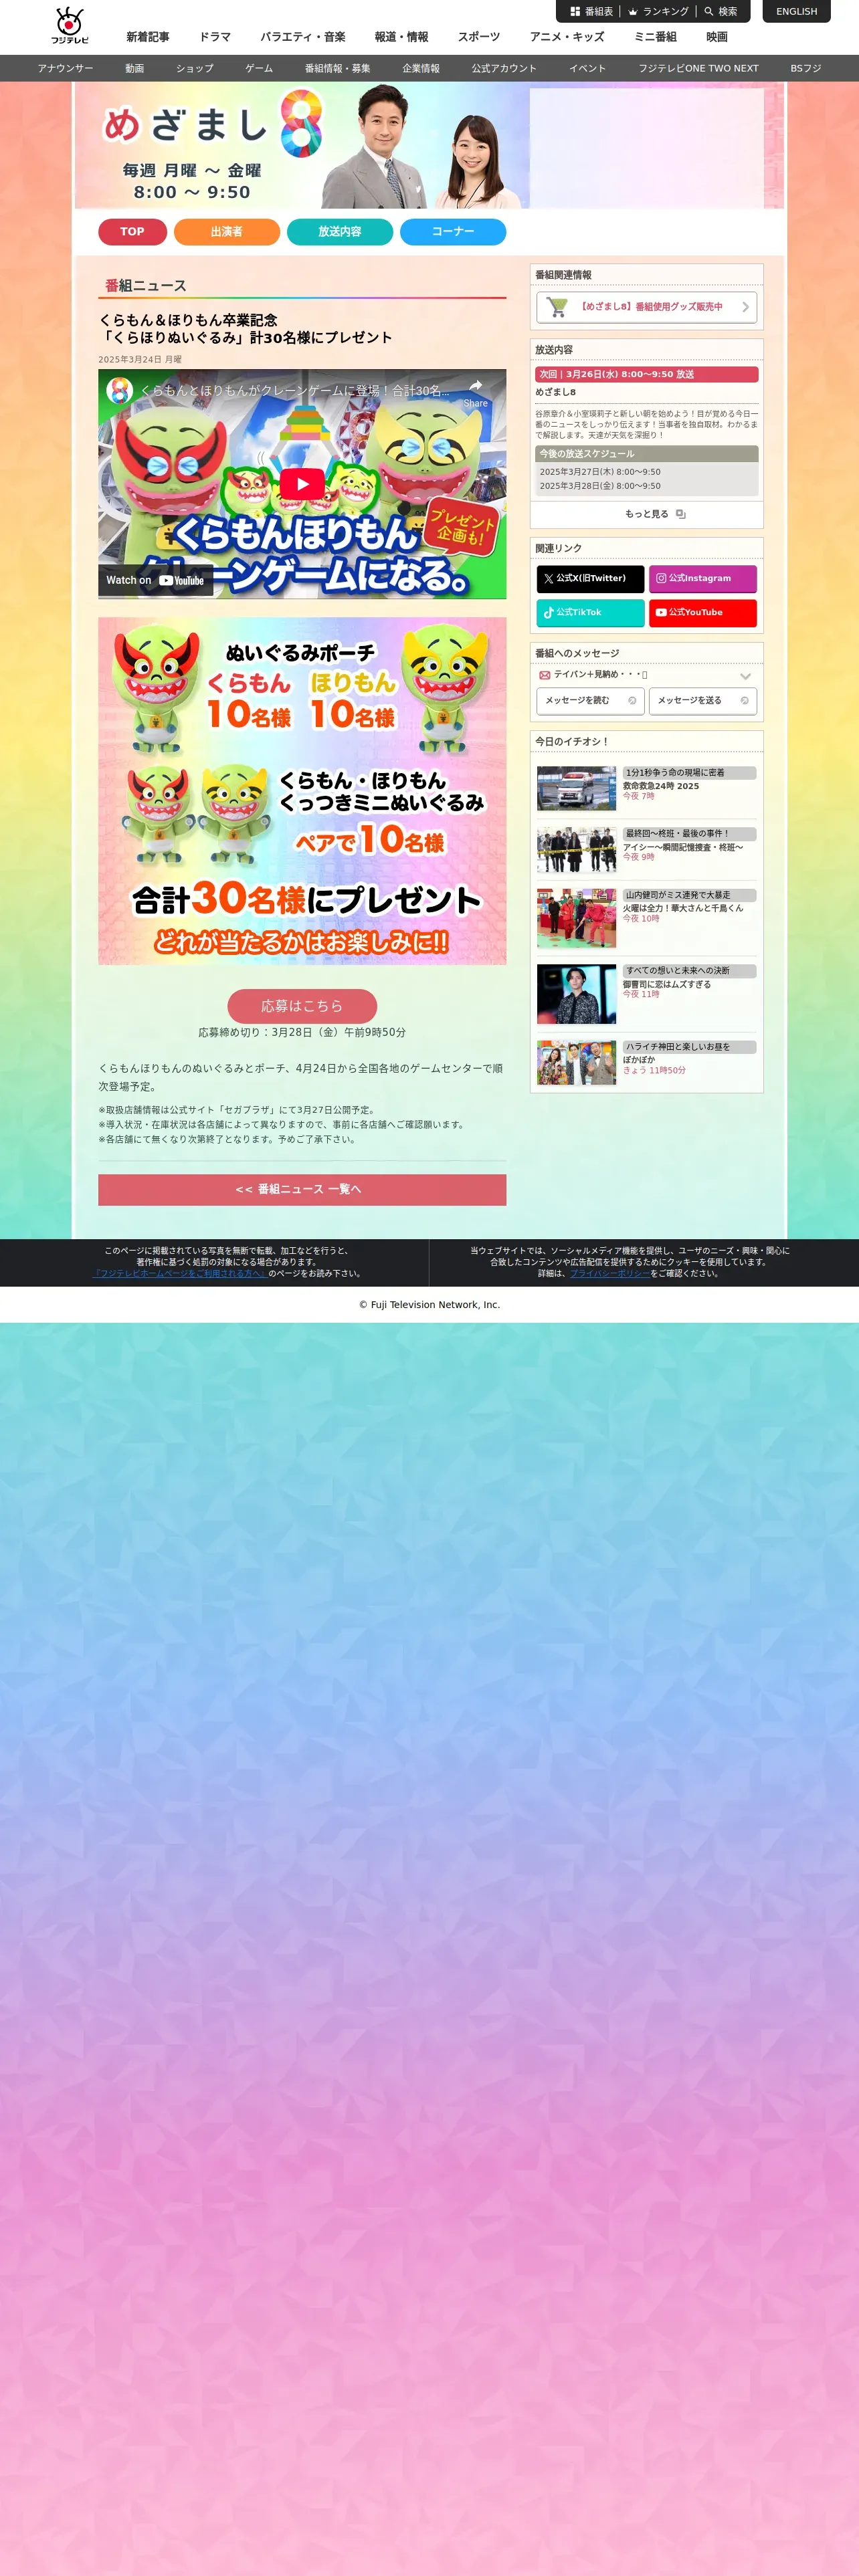This screenshot has height=2576, width=859.
Task: Go to 番組情報・募集 in sub navigation
Action: click(337, 69)
